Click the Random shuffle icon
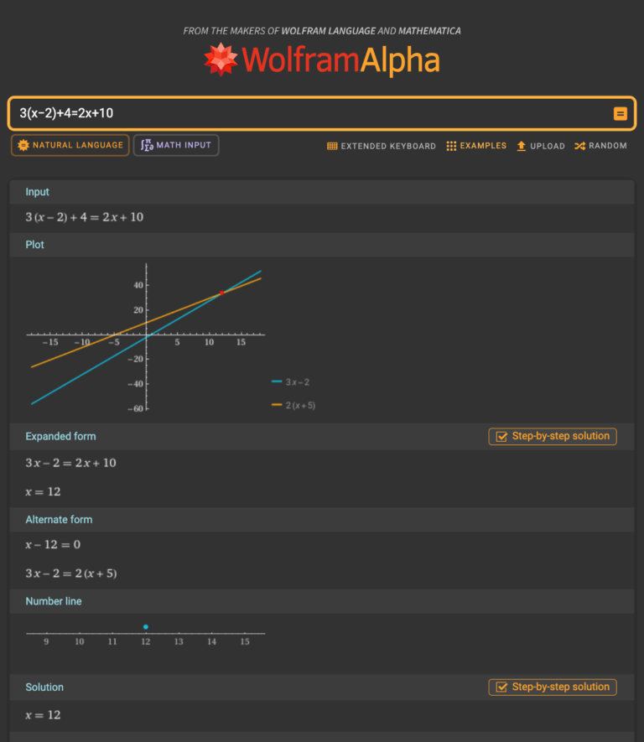Image resolution: width=644 pixels, height=742 pixels. point(578,146)
